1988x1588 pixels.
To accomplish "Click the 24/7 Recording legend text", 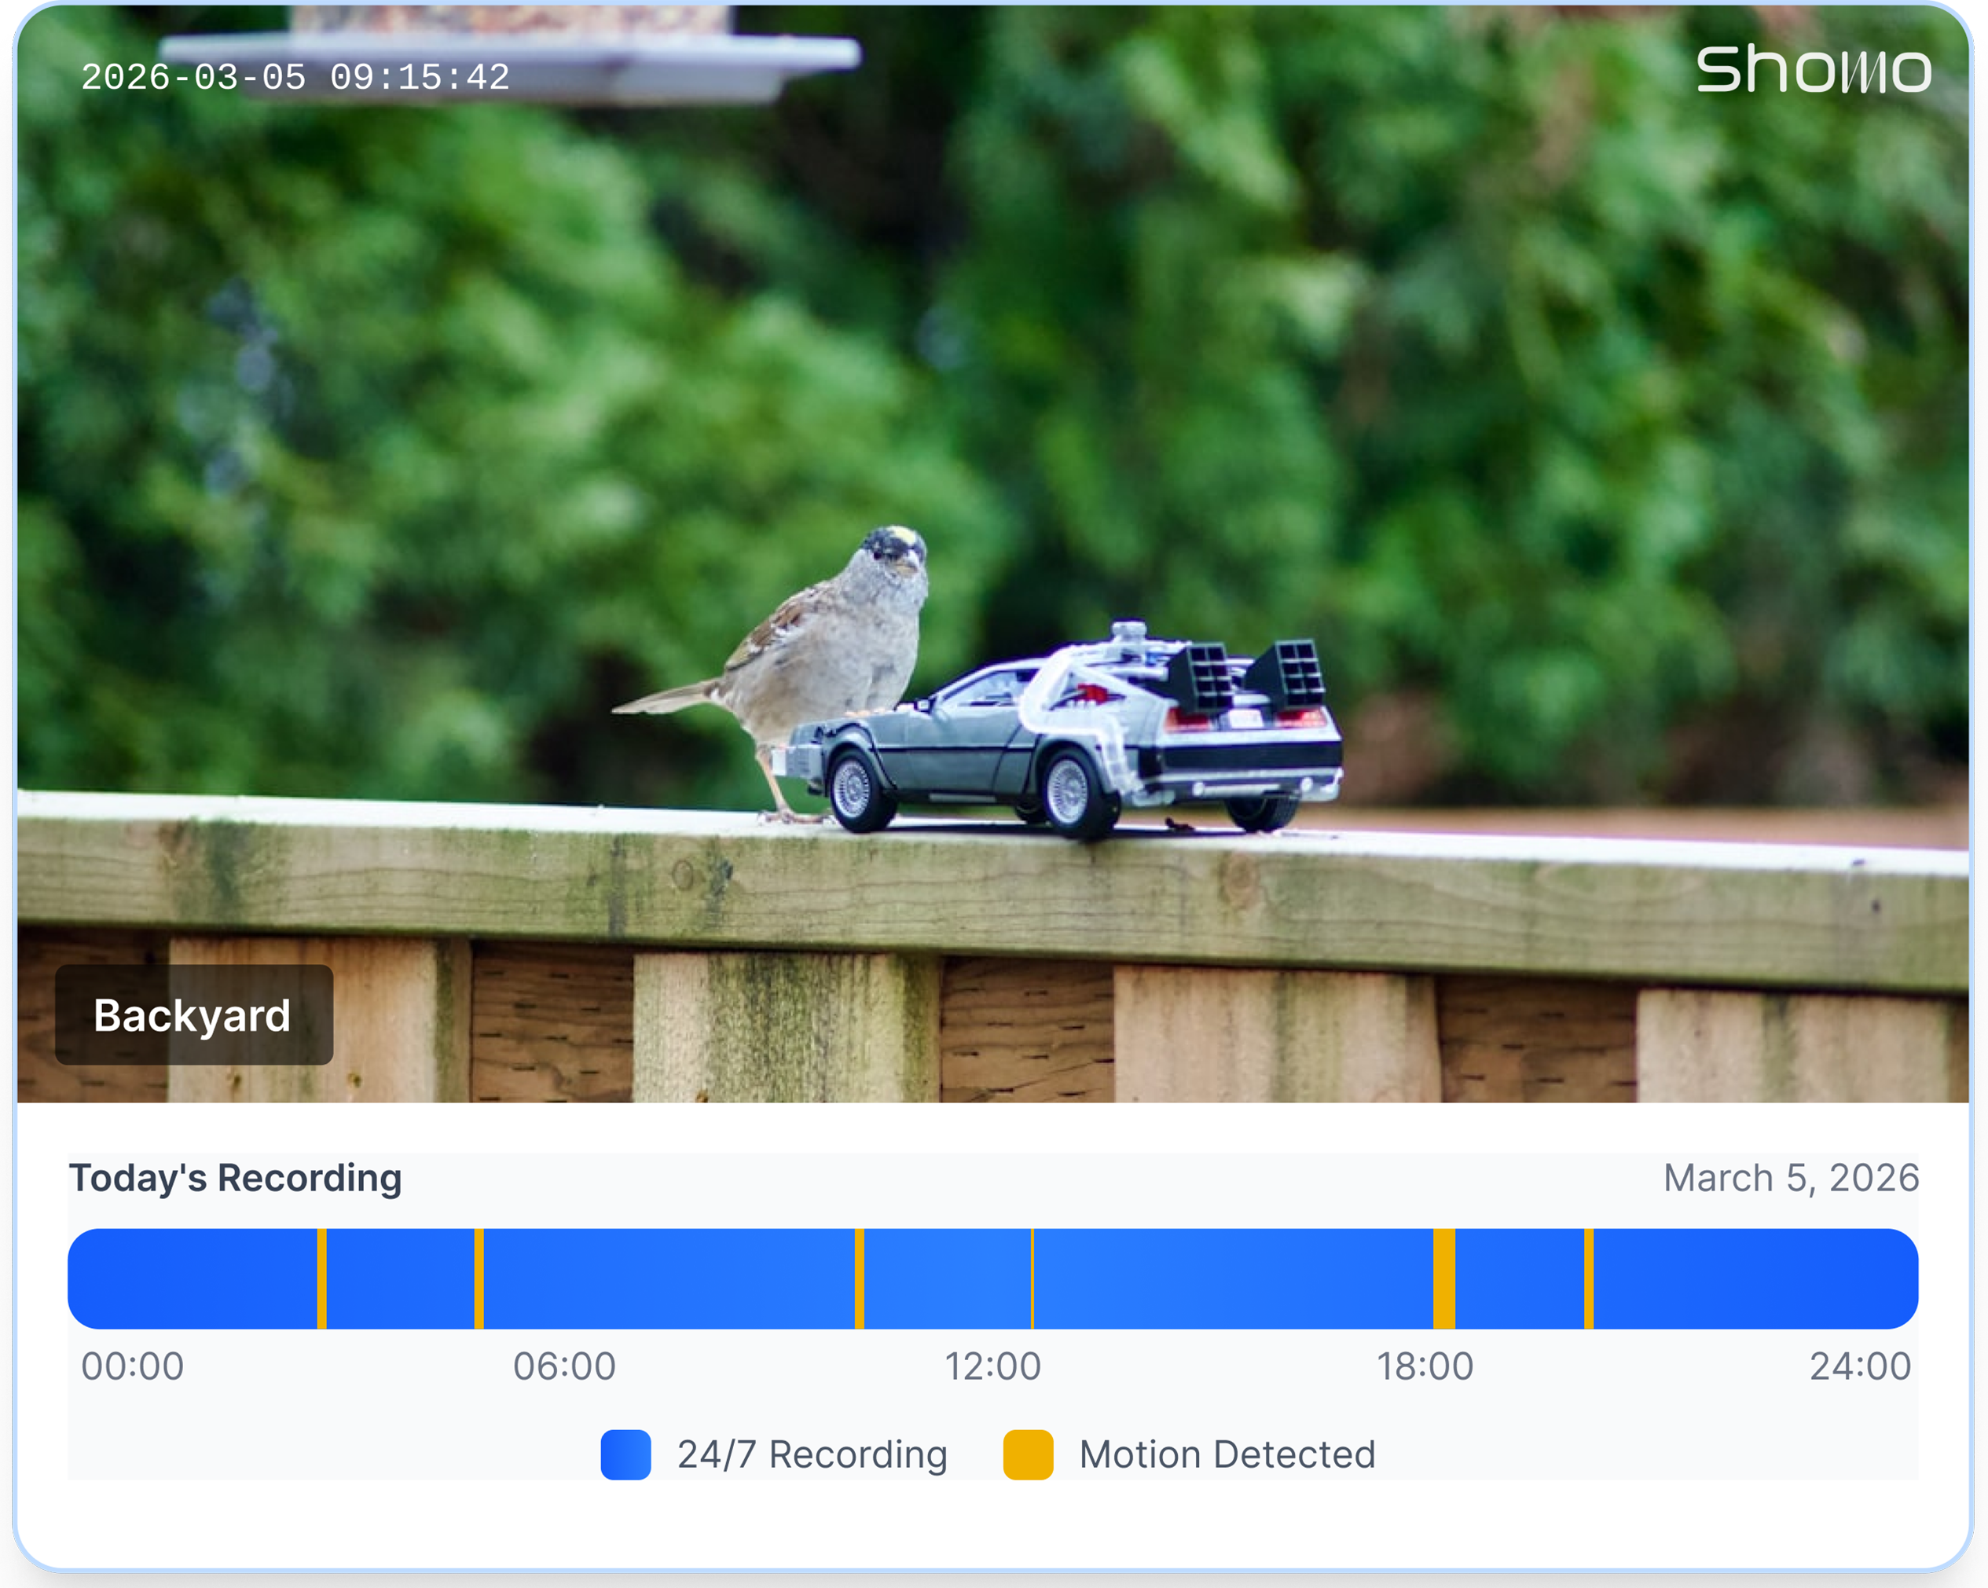I will pos(812,1454).
